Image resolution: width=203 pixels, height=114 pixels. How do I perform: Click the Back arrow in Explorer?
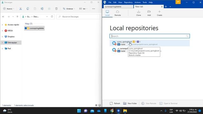click(3, 17)
